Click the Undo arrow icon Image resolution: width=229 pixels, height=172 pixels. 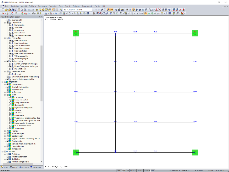point(29,10)
